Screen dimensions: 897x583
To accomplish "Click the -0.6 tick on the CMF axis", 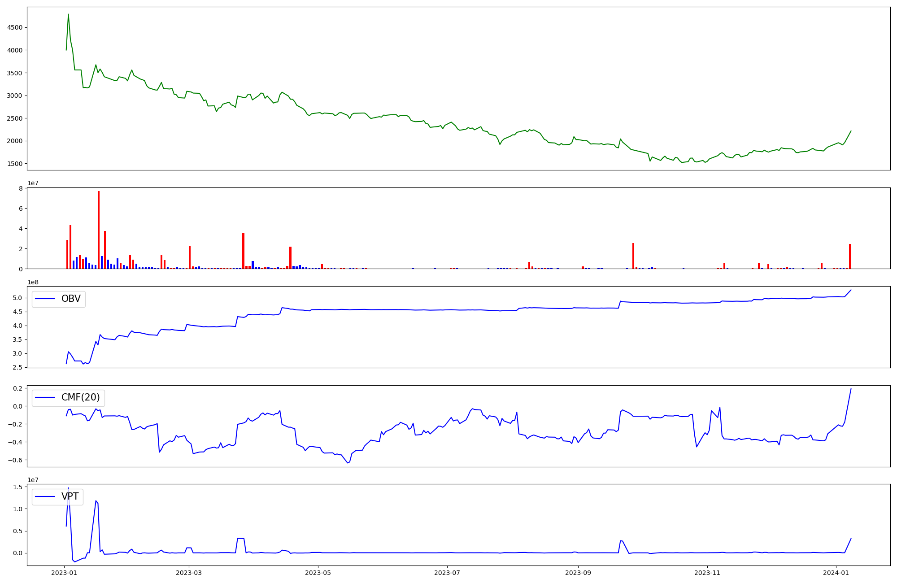I will point(16,460).
